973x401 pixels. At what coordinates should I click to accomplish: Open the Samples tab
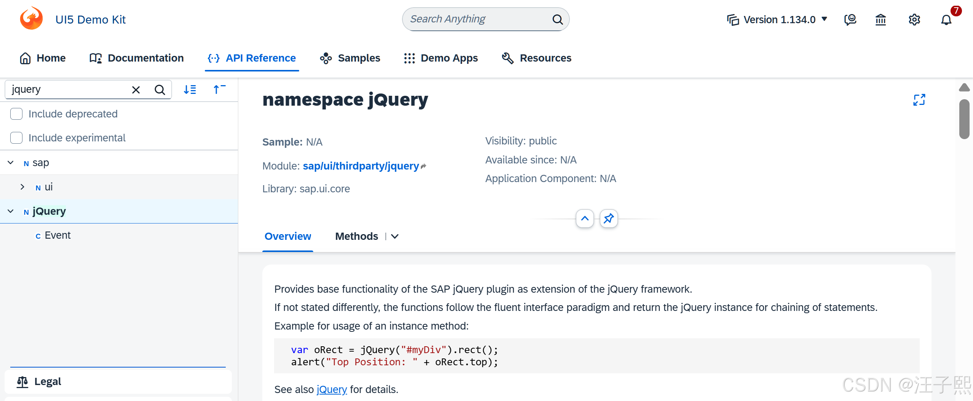[x=350, y=58]
